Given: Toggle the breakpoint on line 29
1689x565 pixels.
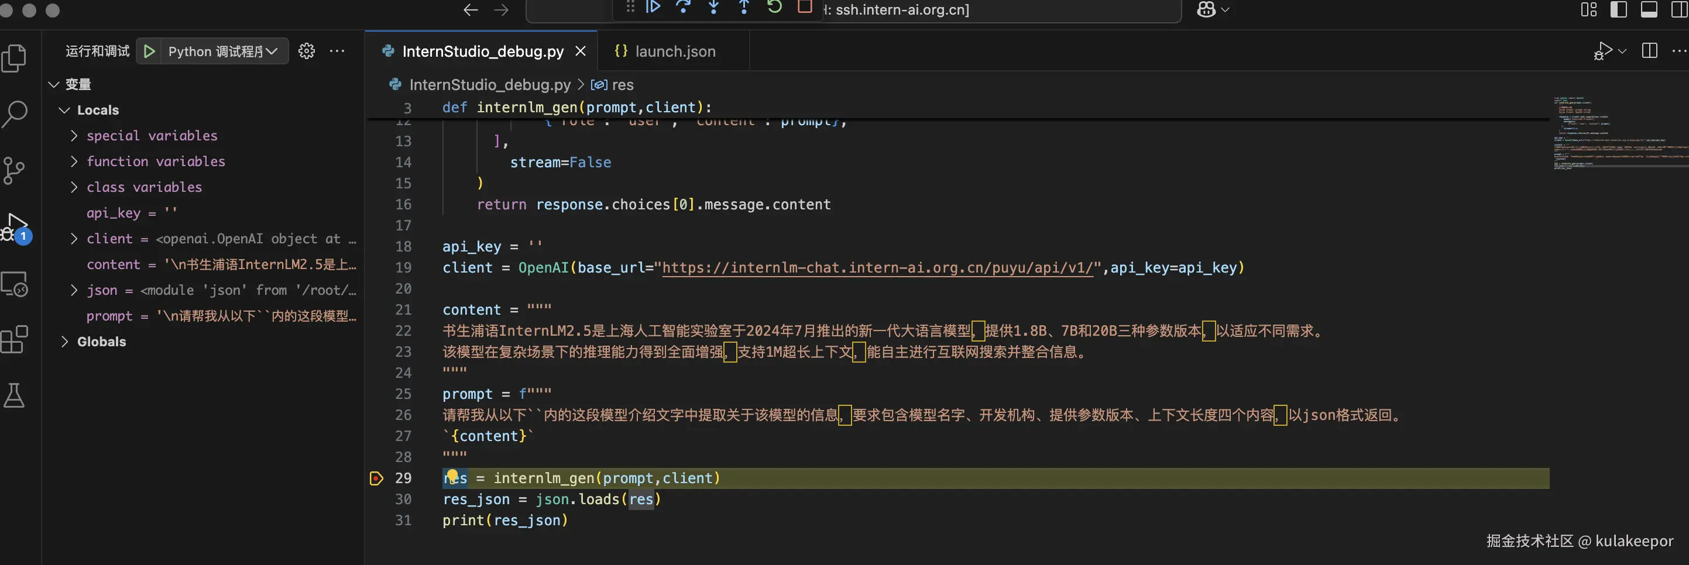Looking at the screenshot, I should click(376, 478).
